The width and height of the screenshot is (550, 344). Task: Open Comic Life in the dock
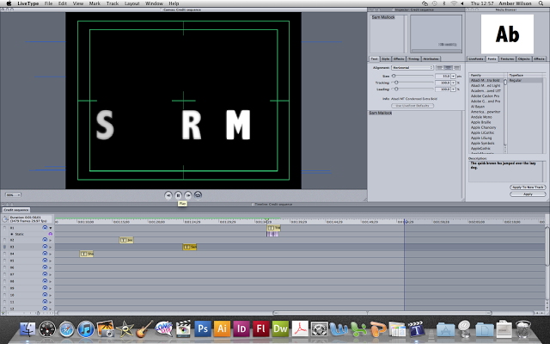tap(164, 329)
